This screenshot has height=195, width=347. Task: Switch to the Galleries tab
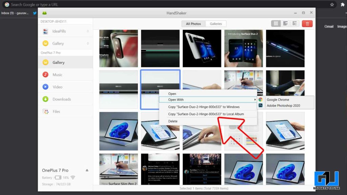click(x=216, y=24)
